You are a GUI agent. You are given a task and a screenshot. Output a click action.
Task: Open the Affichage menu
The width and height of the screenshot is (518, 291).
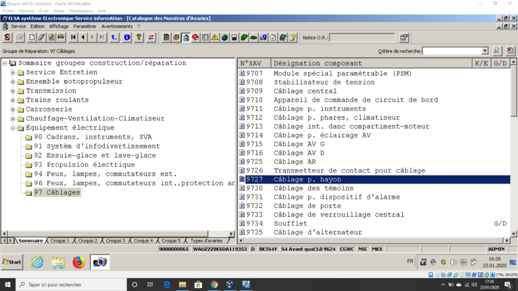[x=59, y=27]
